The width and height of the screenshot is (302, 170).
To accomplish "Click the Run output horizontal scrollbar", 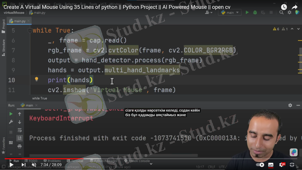I will click(x=114, y=155).
